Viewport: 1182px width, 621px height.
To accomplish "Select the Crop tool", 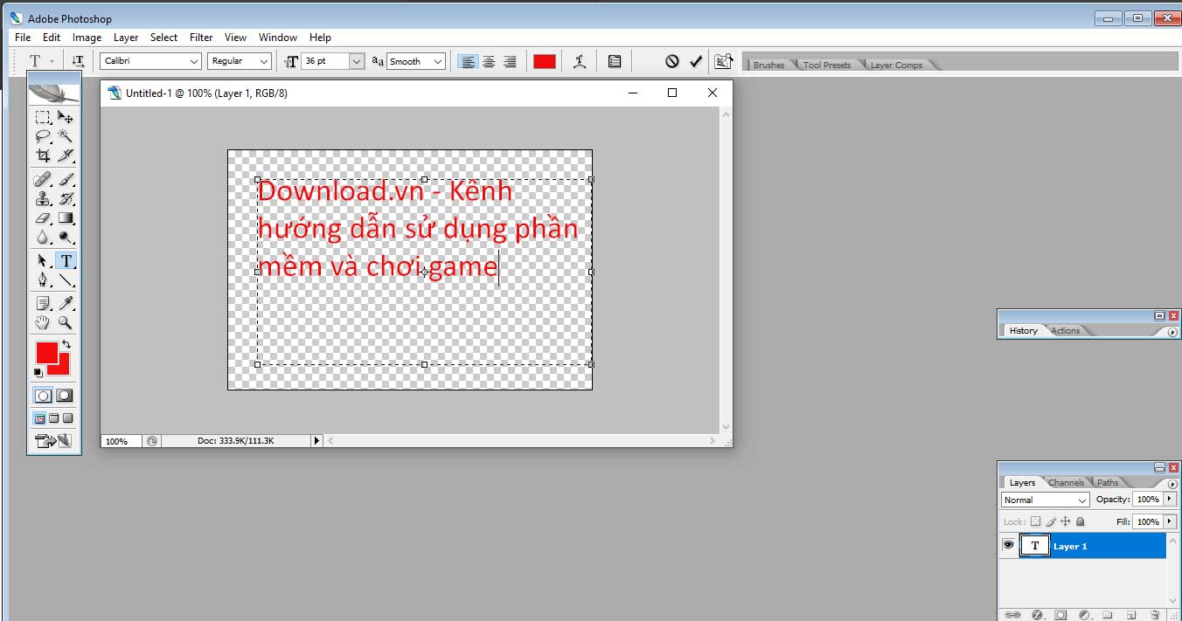I will click(42, 155).
